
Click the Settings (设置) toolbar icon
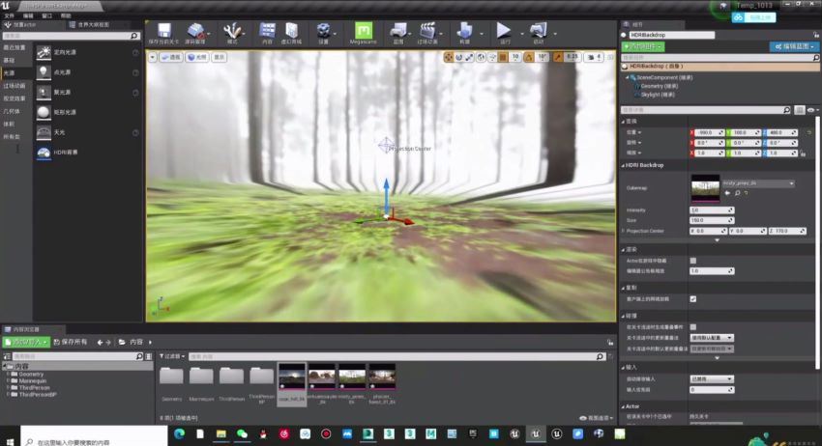324,34
